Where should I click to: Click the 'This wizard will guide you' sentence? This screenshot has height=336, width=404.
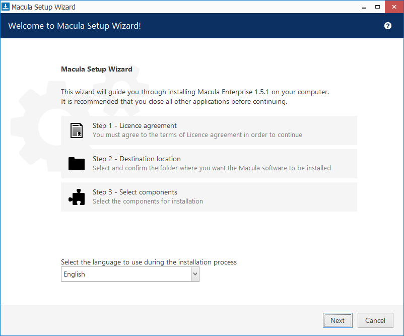coord(195,92)
